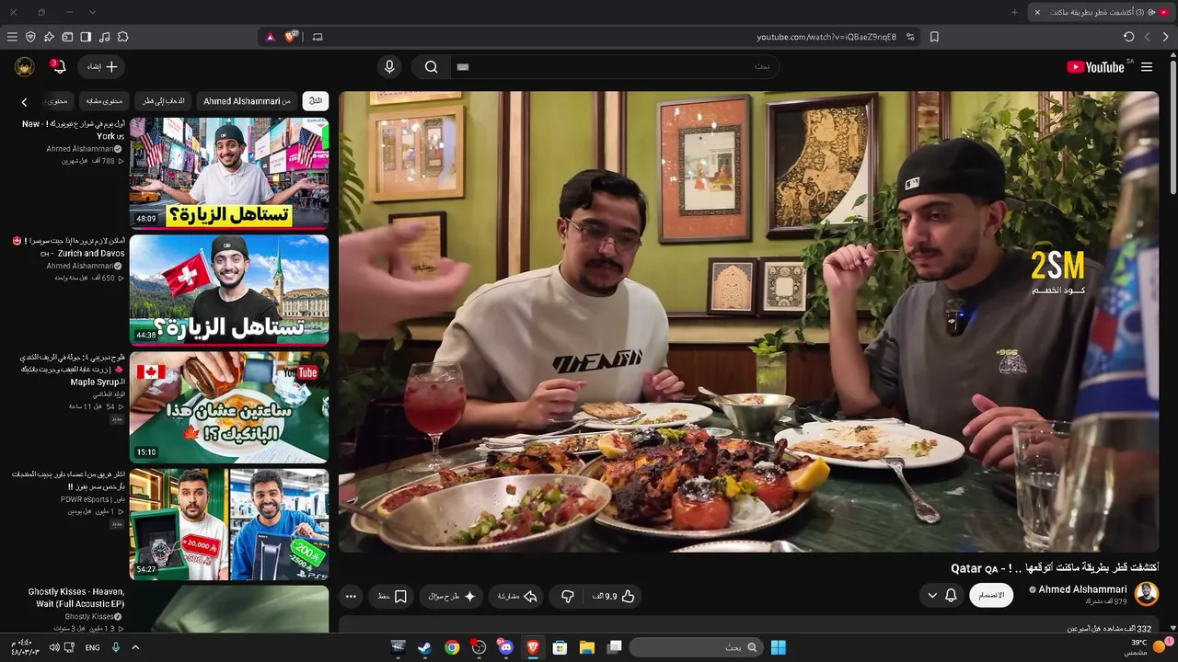Show more filter chips with the arrow

(x=24, y=102)
